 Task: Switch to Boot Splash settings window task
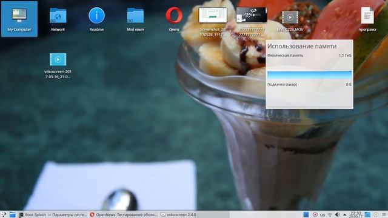[x=53, y=214]
